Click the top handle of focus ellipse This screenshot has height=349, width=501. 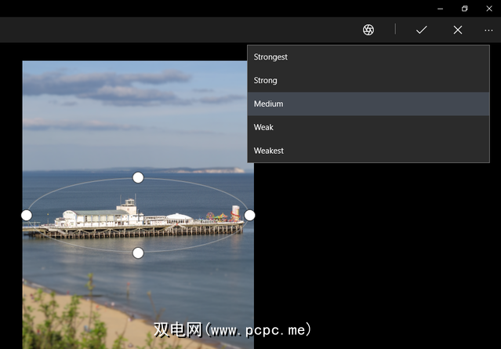138,178
